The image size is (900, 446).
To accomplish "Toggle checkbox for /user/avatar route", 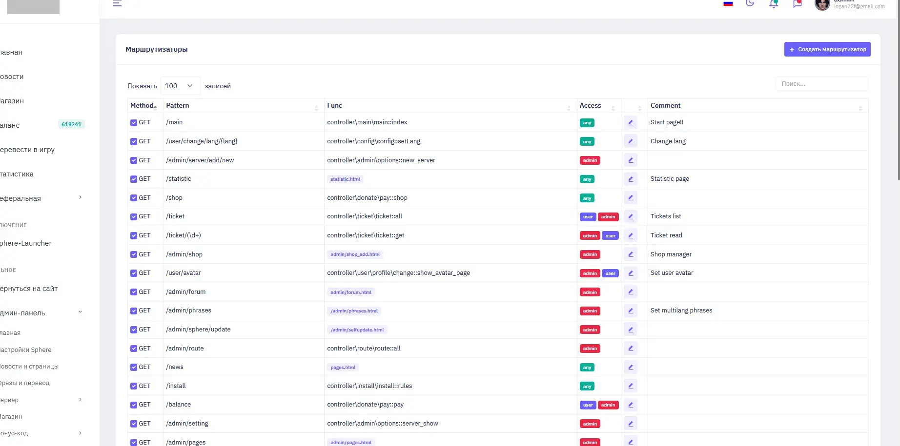I will tap(134, 273).
